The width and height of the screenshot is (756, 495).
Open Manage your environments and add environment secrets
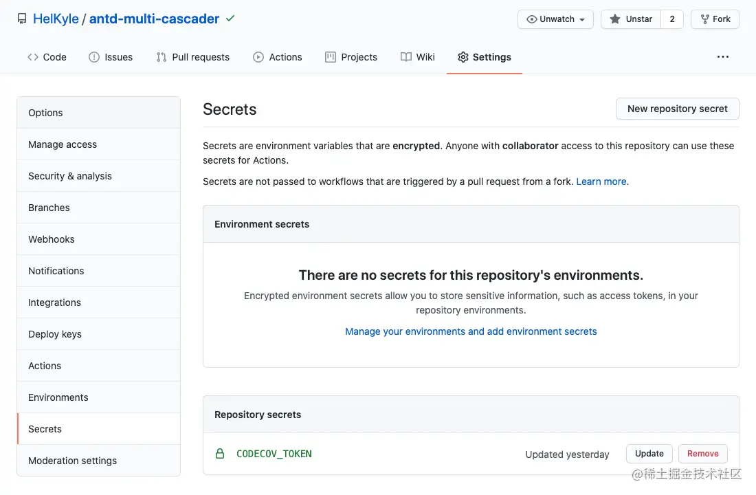(x=471, y=331)
